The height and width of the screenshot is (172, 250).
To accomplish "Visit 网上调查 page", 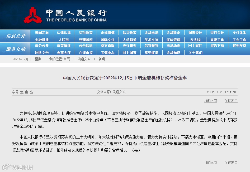I will point(129,53).
